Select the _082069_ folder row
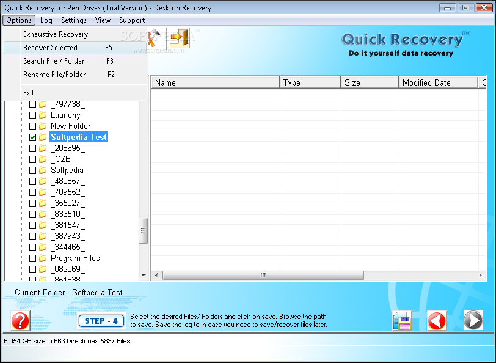The image size is (496, 363). [68, 269]
